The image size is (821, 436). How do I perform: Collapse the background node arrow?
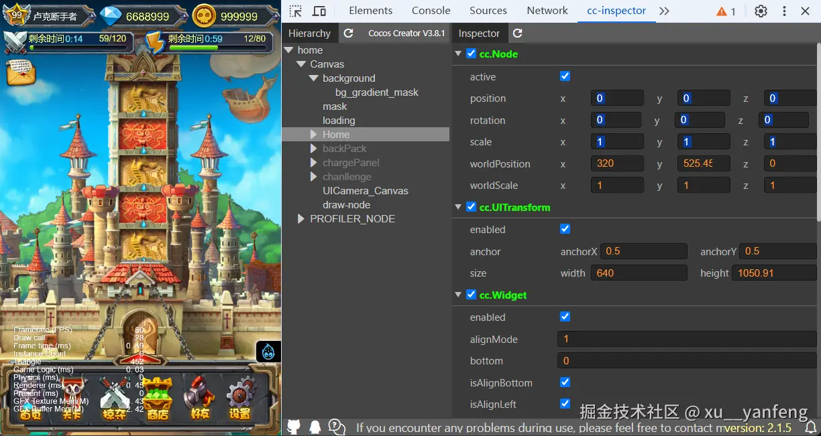click(313, 78)
